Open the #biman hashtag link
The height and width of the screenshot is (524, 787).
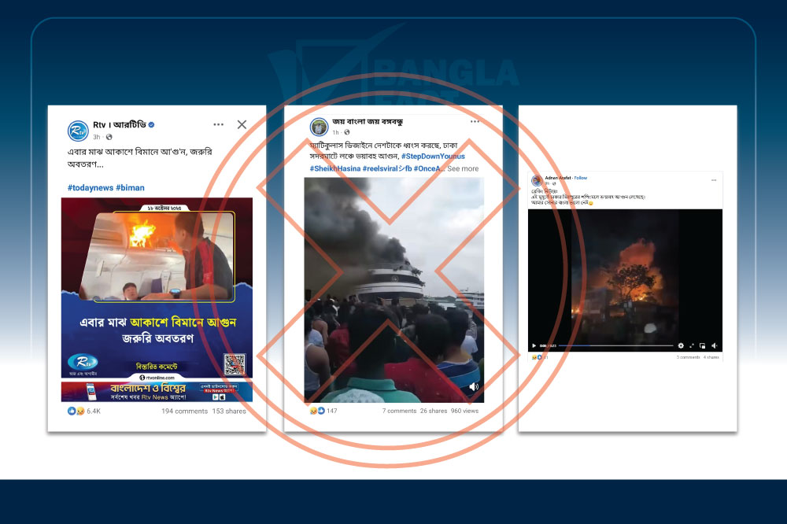(x=130, y=188)
